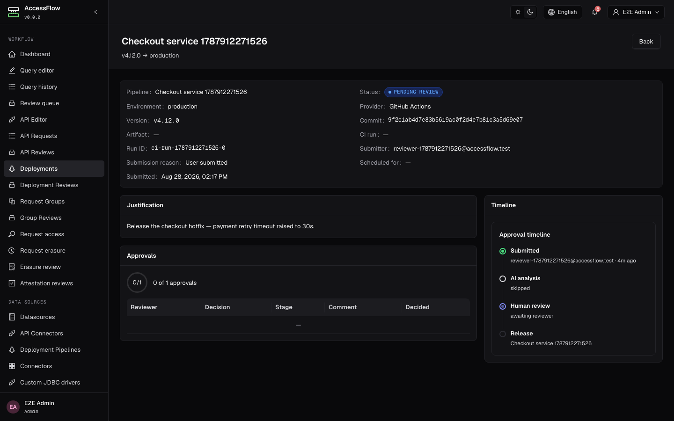674x421 pixels.
Task: Click the Attestation reviews check icon
Action: point(12,283)
